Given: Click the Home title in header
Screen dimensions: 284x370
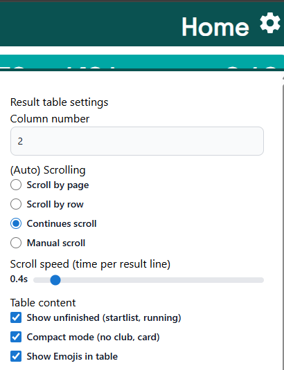Looking at the screenshot, I should (x=215, y=27).
